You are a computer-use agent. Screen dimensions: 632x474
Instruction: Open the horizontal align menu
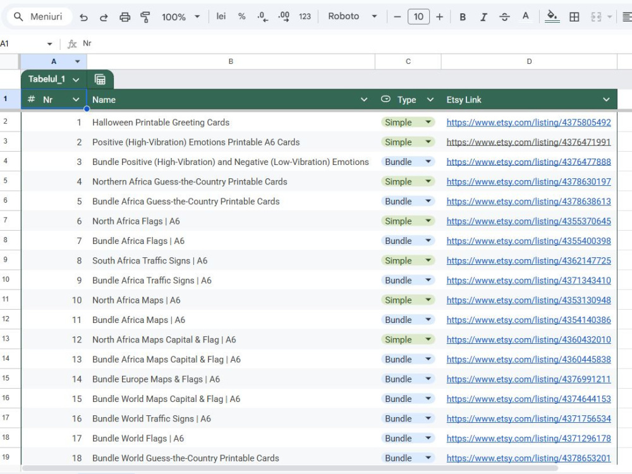pyautogui.click(x=627, y=17)
